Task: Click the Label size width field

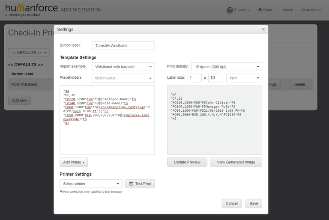Action: pos(194,78)
